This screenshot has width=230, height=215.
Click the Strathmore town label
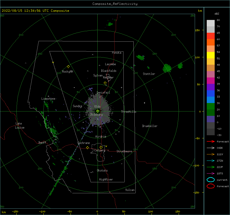coord(124,151)
